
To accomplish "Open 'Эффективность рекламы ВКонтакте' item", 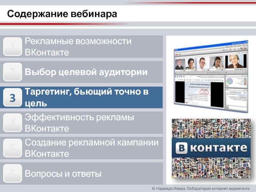I will coord(81,123).
